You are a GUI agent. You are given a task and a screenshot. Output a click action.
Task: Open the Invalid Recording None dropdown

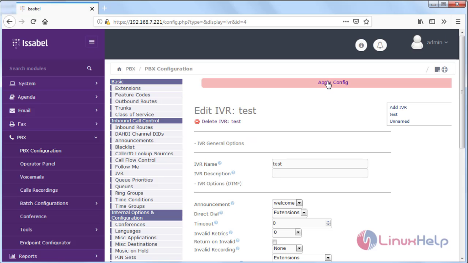[x=287, y=248]
